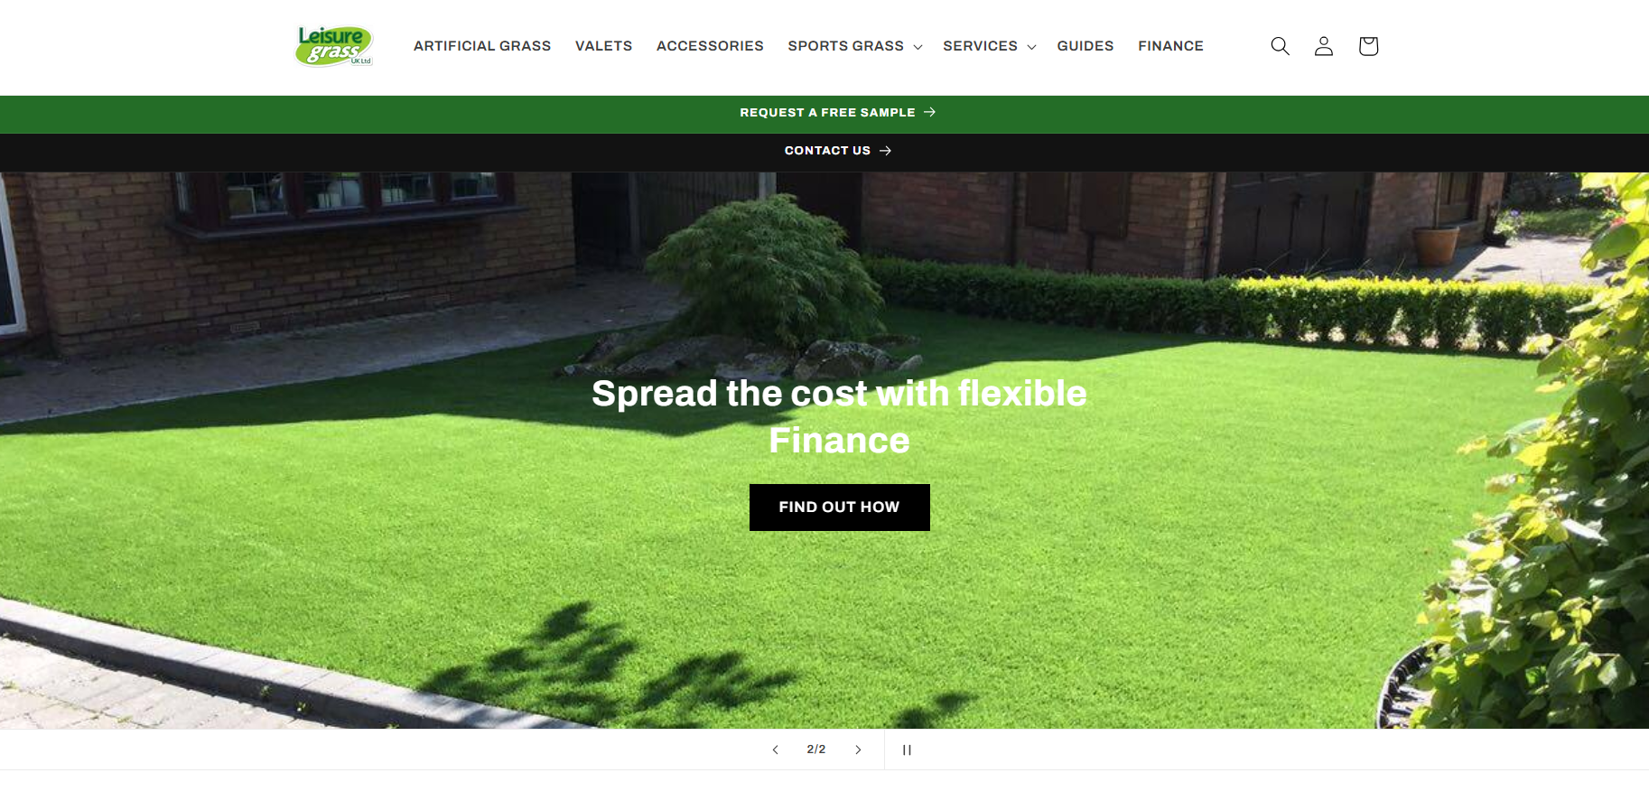Open the Artificial Grass menu item
Image resolution: width=1649 pixels, height=801 pixels.
click(x=482, y=46)
